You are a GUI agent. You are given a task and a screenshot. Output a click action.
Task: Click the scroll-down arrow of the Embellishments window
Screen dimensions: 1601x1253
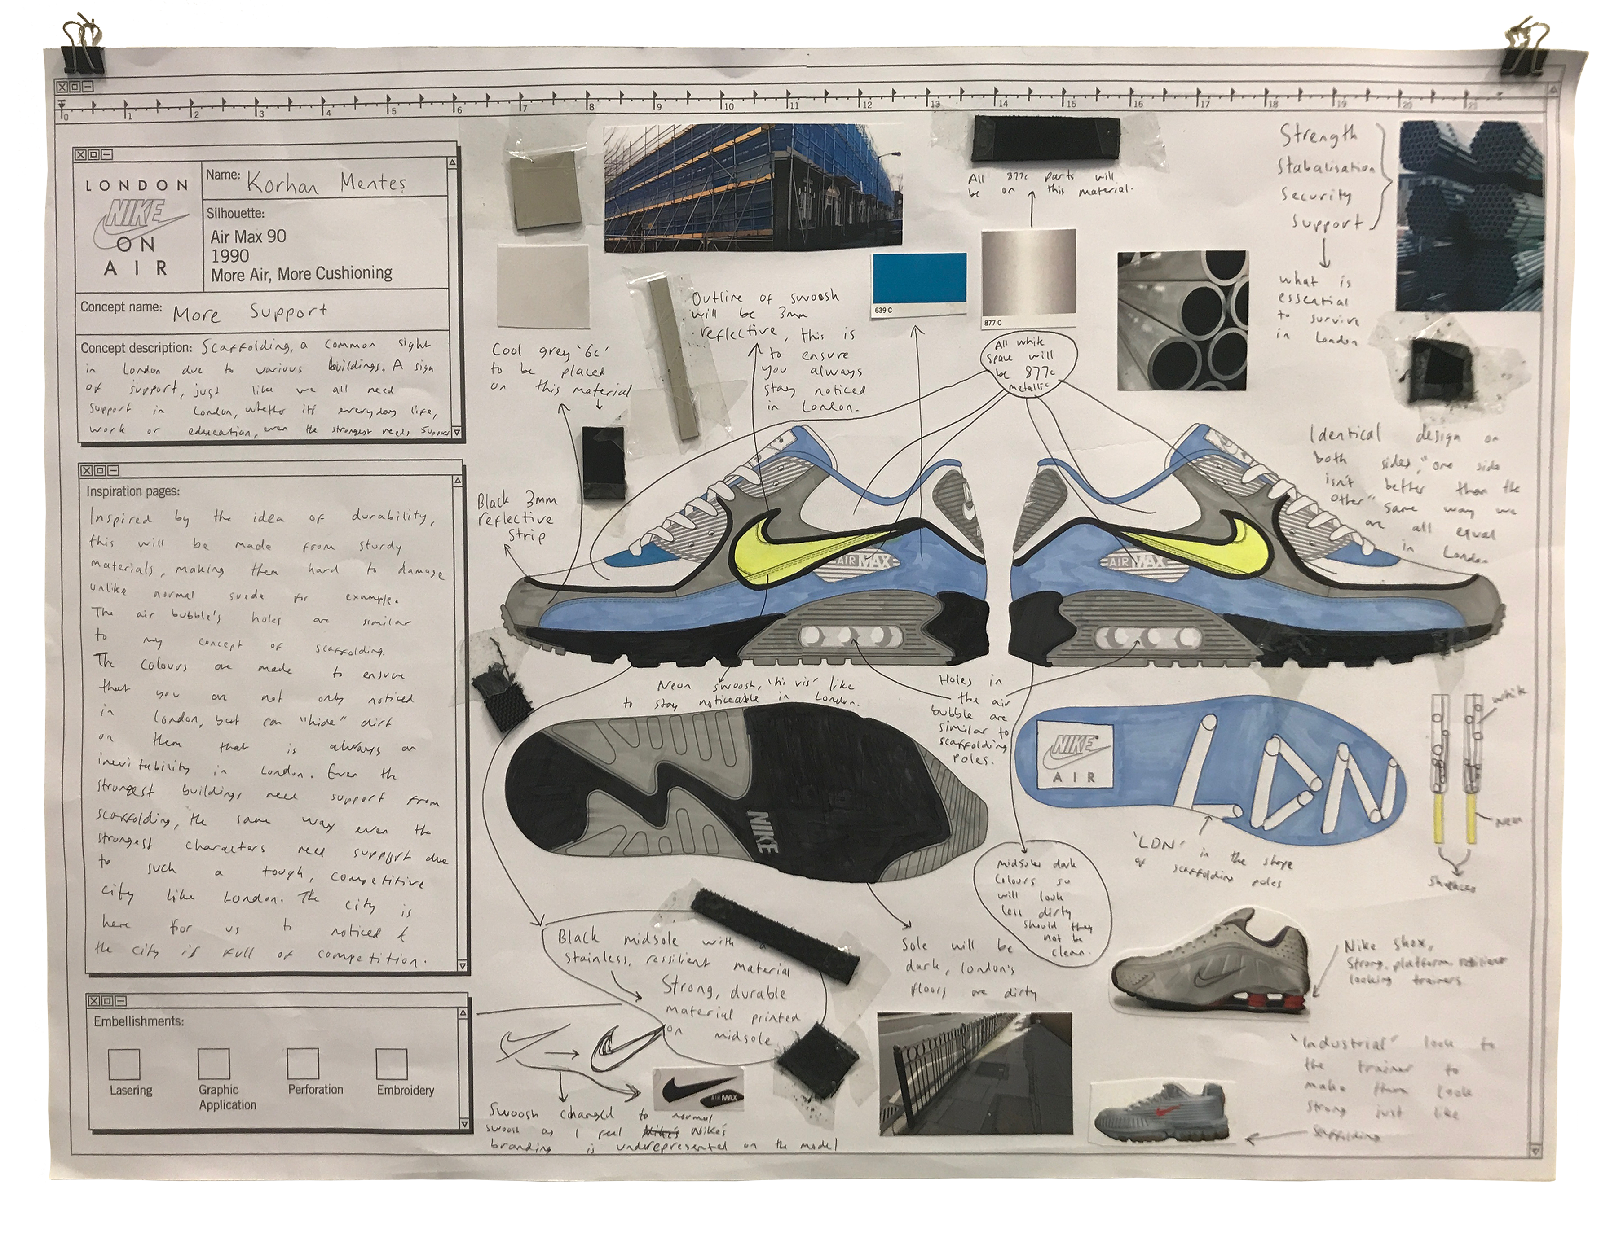[464, 1123]
